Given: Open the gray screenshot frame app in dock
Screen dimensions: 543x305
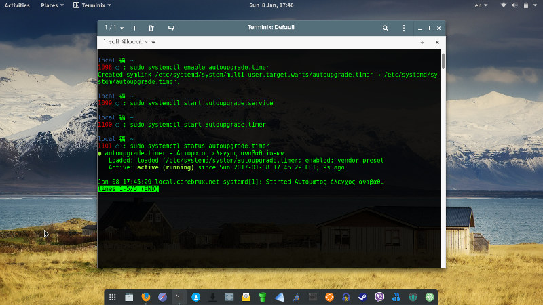Looking at the screenshot, I should click(229, 297).
